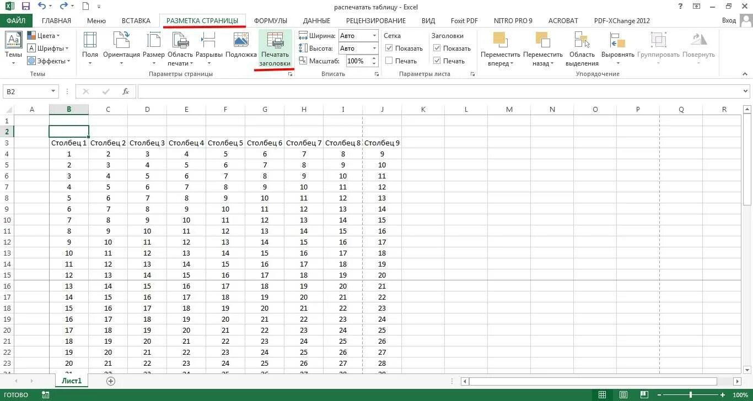The image size is (753, 401).
Task: Switch to ВИД tab
Action: [428, 21]
